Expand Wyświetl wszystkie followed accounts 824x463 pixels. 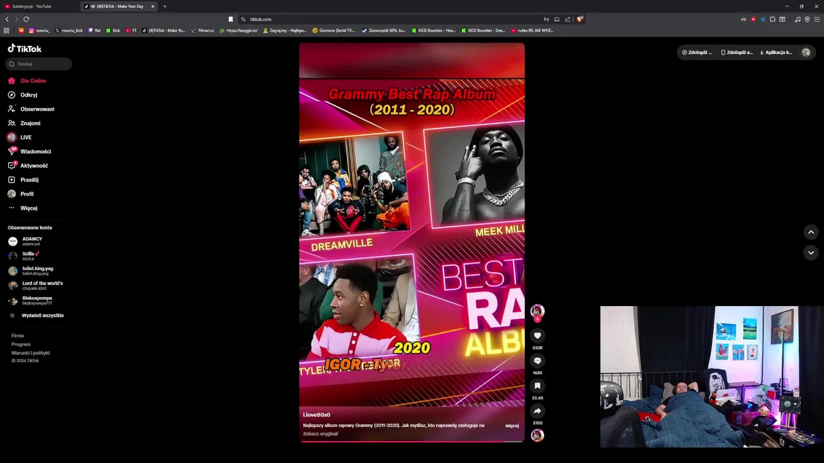coord(37,316)
